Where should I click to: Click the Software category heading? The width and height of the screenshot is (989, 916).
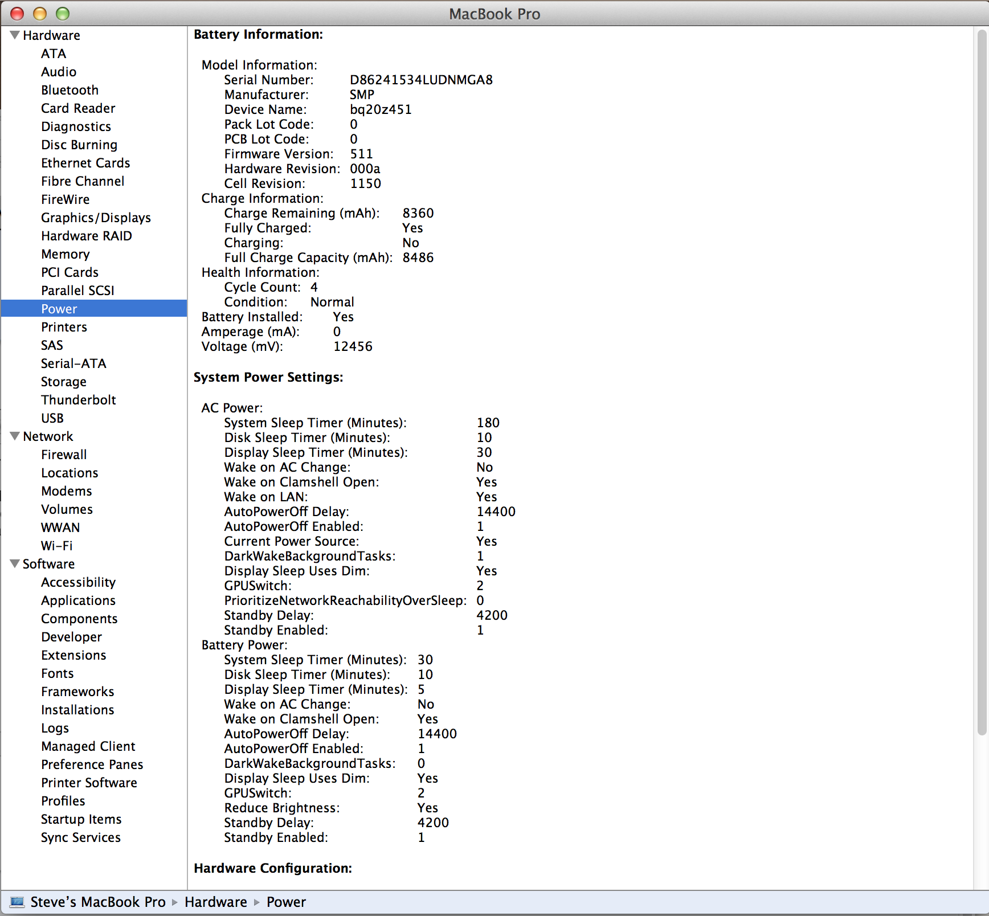pos(48,564)
